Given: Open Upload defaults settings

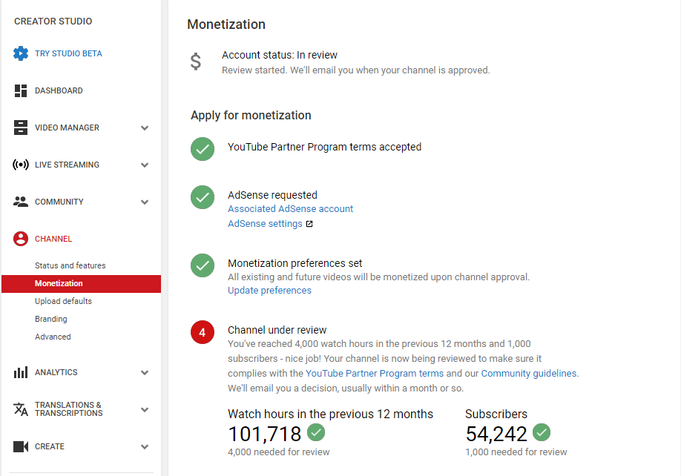Looking at the screenshot, I should pos(63,301).
